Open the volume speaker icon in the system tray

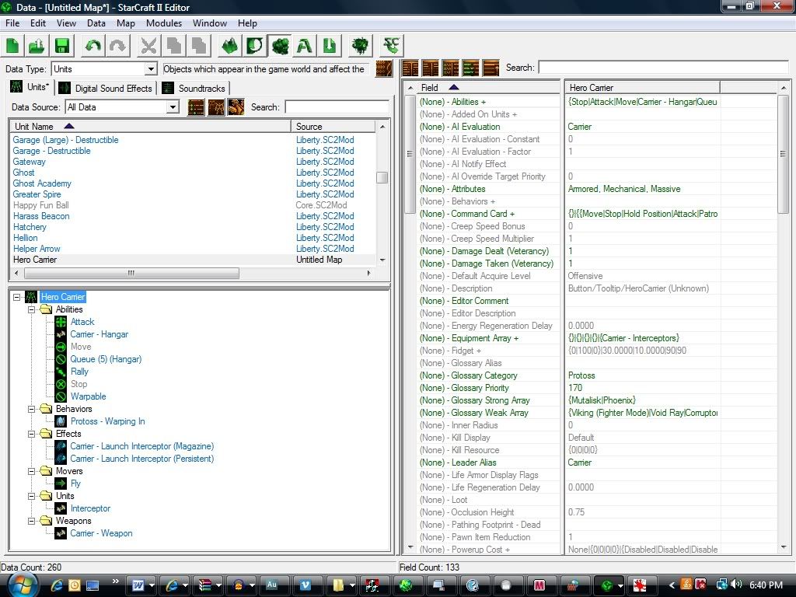(x=737, y=585)
